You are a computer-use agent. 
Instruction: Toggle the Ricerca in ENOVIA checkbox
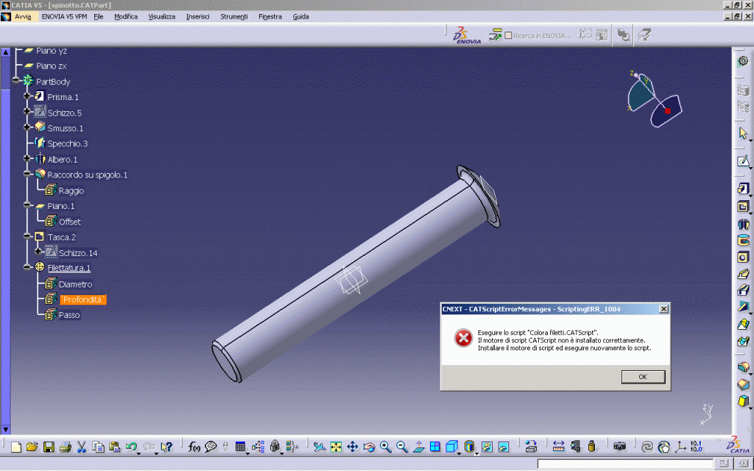[x=508, y=35]
